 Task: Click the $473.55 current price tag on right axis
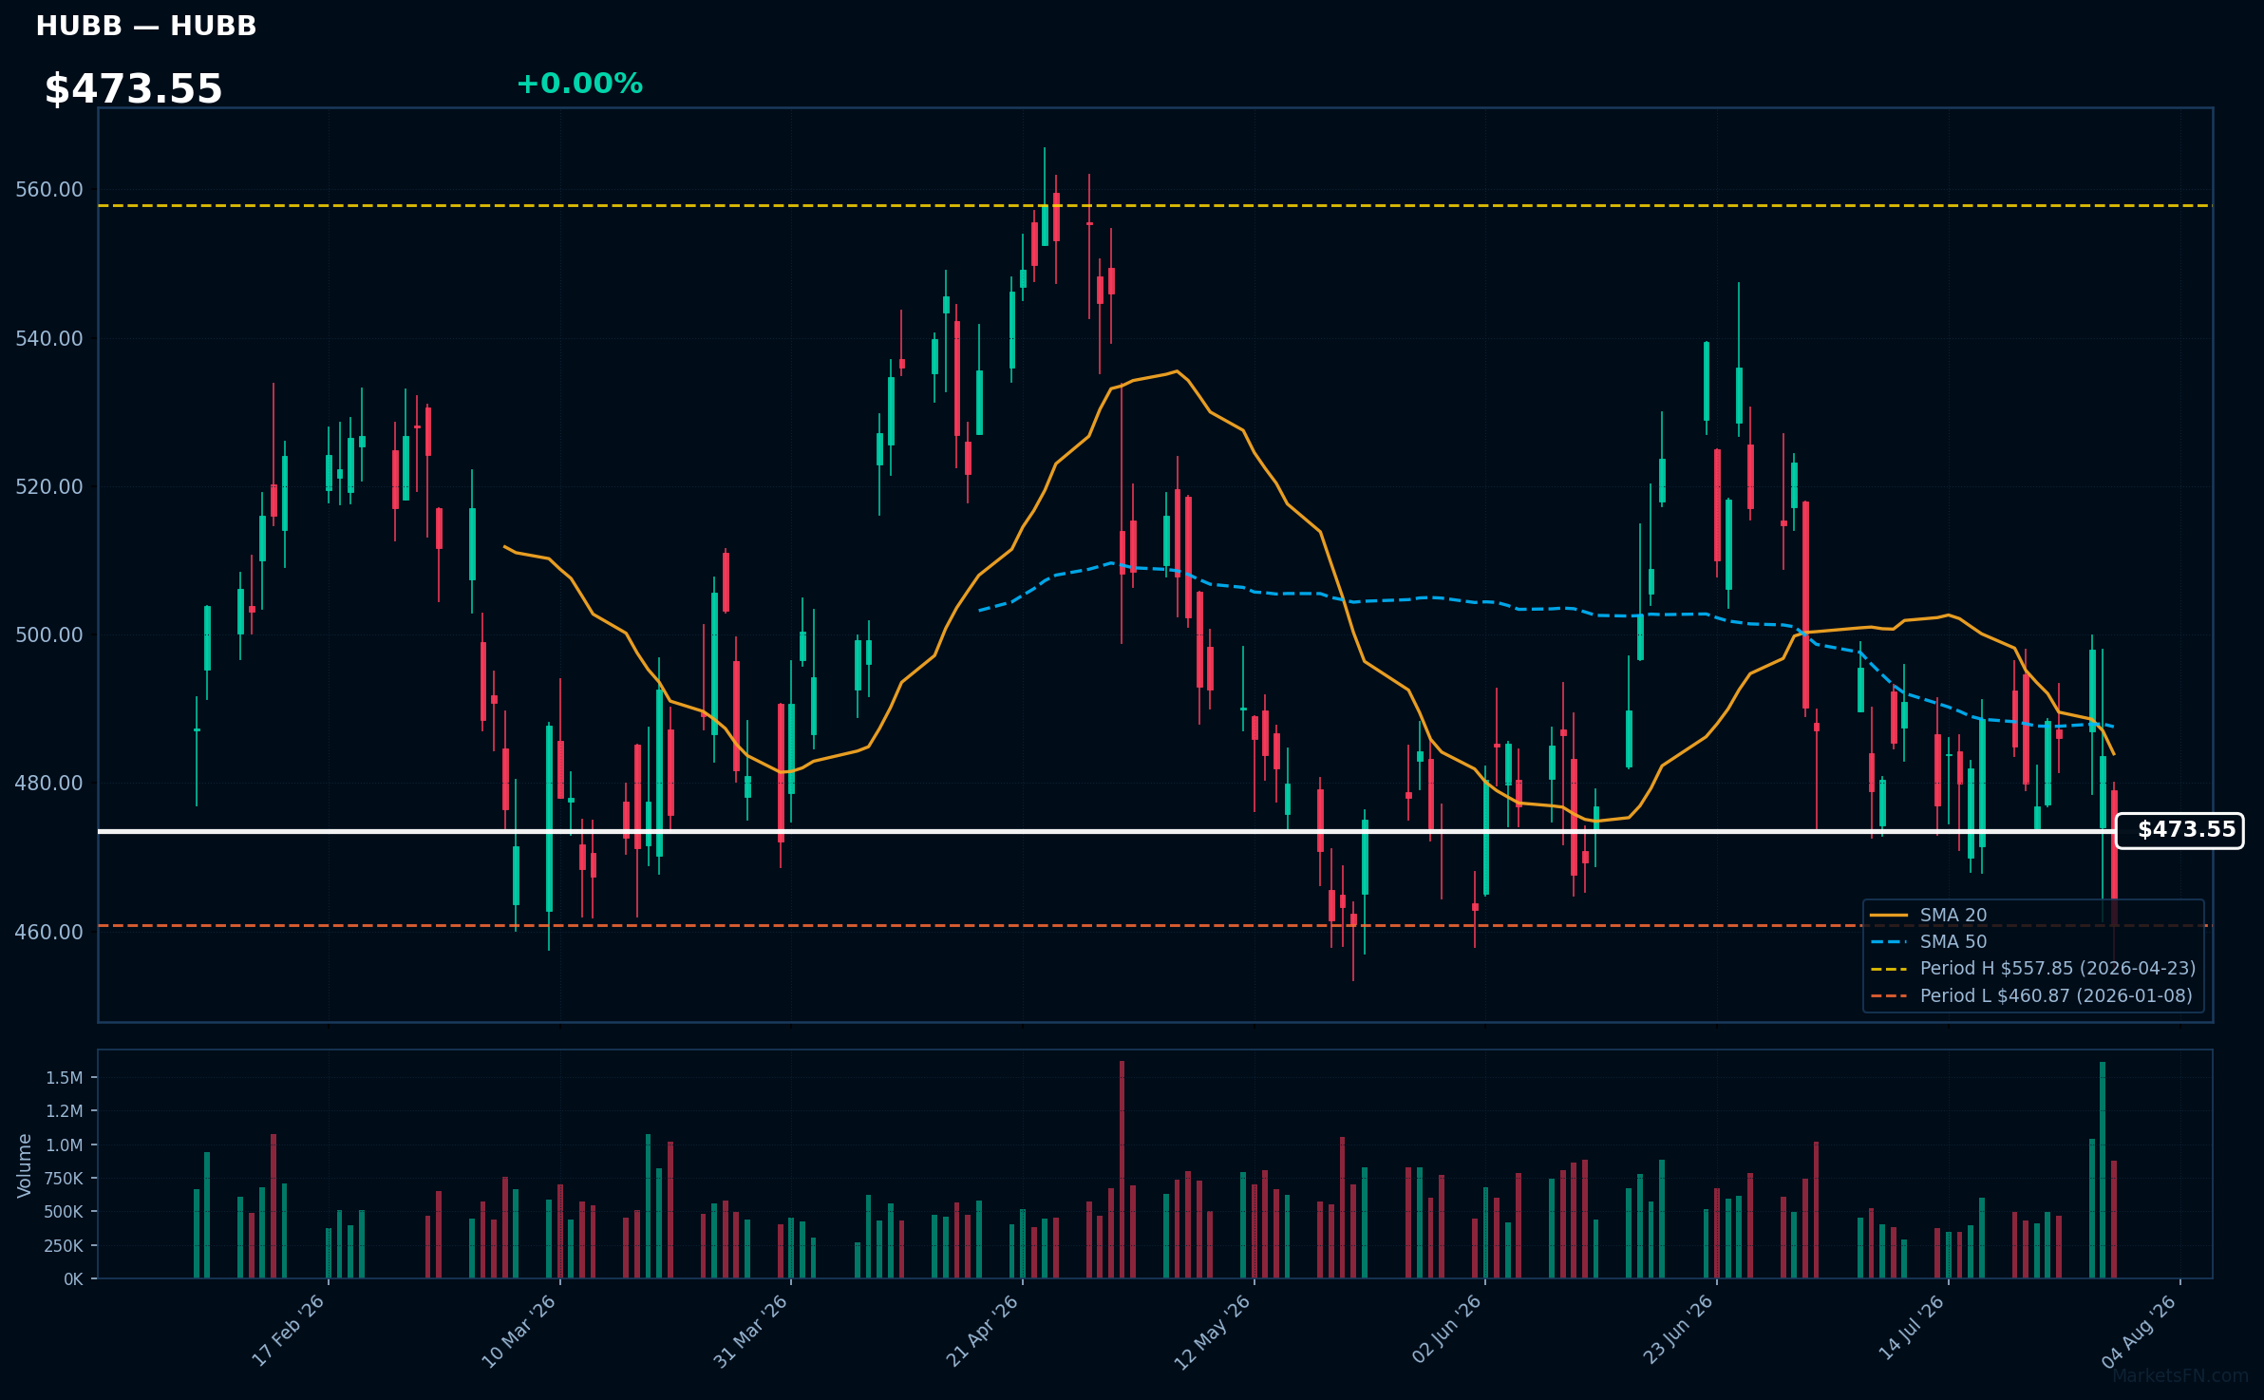pyautogui.click(x=2179, y=830)
